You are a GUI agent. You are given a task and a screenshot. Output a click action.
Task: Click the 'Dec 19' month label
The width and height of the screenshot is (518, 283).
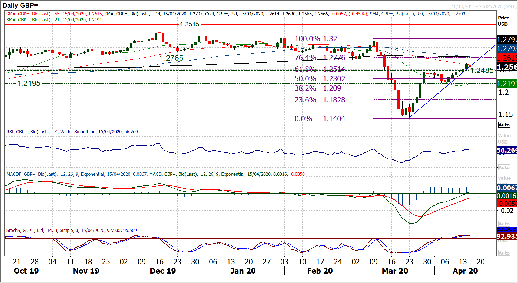163,271
